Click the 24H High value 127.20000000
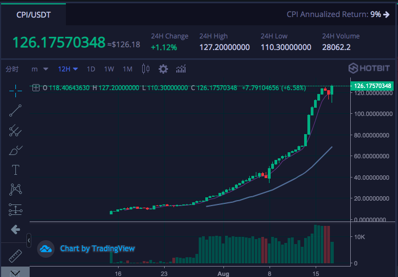The width and height of the screenshot is (398, 277). pyautogui.click(x=225, y=47)
